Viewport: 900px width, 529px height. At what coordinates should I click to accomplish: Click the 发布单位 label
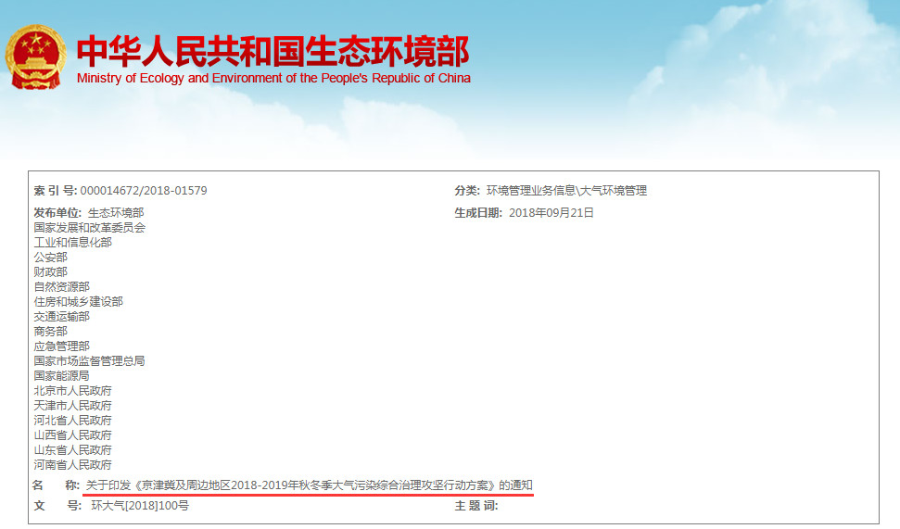[57, 213]
